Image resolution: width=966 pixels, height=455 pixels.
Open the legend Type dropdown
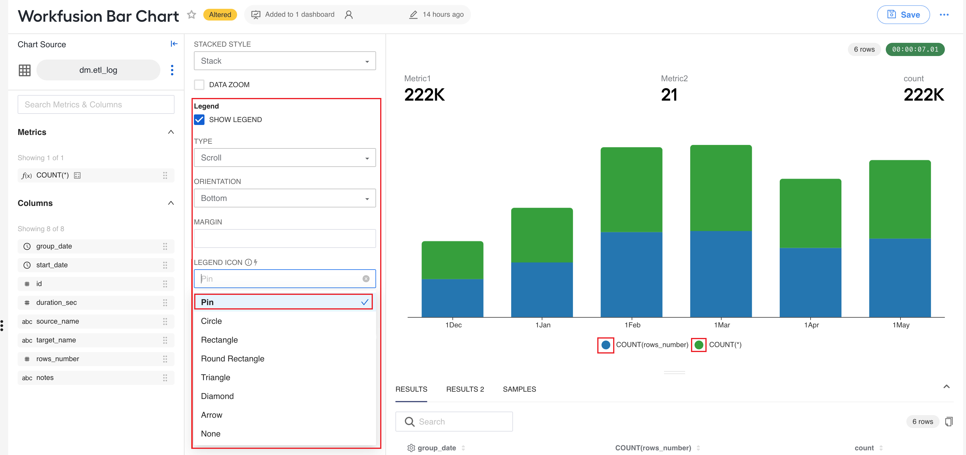point(285,158)
